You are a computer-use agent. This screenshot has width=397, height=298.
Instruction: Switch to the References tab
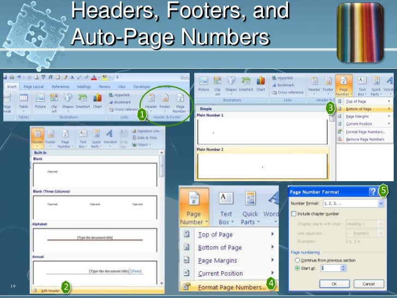[61, 87]
